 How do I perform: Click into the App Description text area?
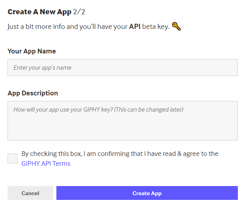(x=122, y=121)
